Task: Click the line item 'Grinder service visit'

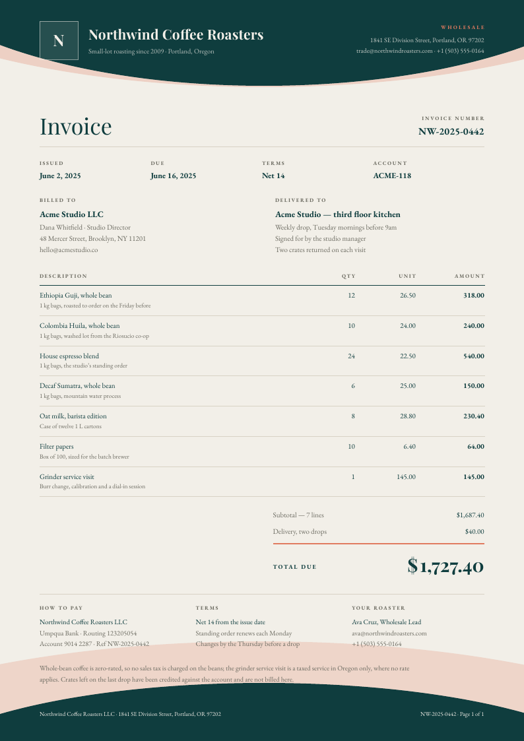Action: click(x=67, y=477)
